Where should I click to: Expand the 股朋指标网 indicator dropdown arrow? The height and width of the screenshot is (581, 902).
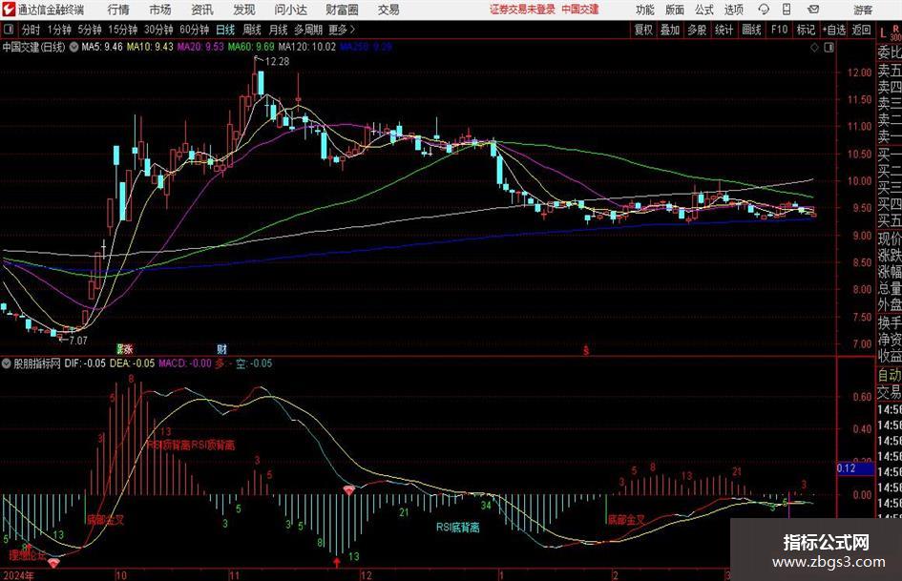pyautogui.click(x=7, y=363)
